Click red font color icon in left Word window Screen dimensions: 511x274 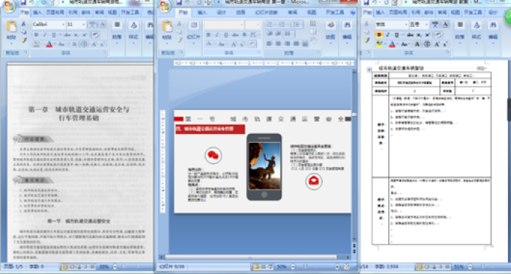tap(49, 44)
